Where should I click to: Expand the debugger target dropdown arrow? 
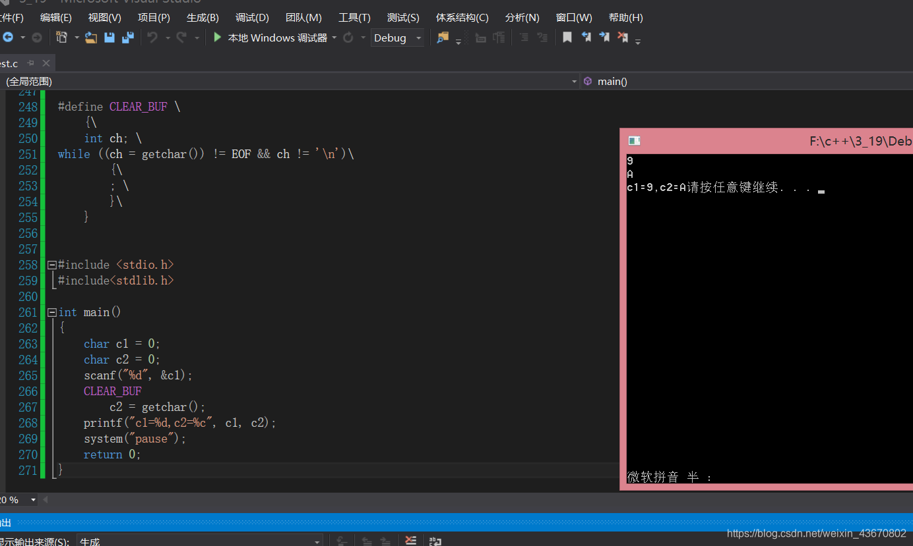334,38
